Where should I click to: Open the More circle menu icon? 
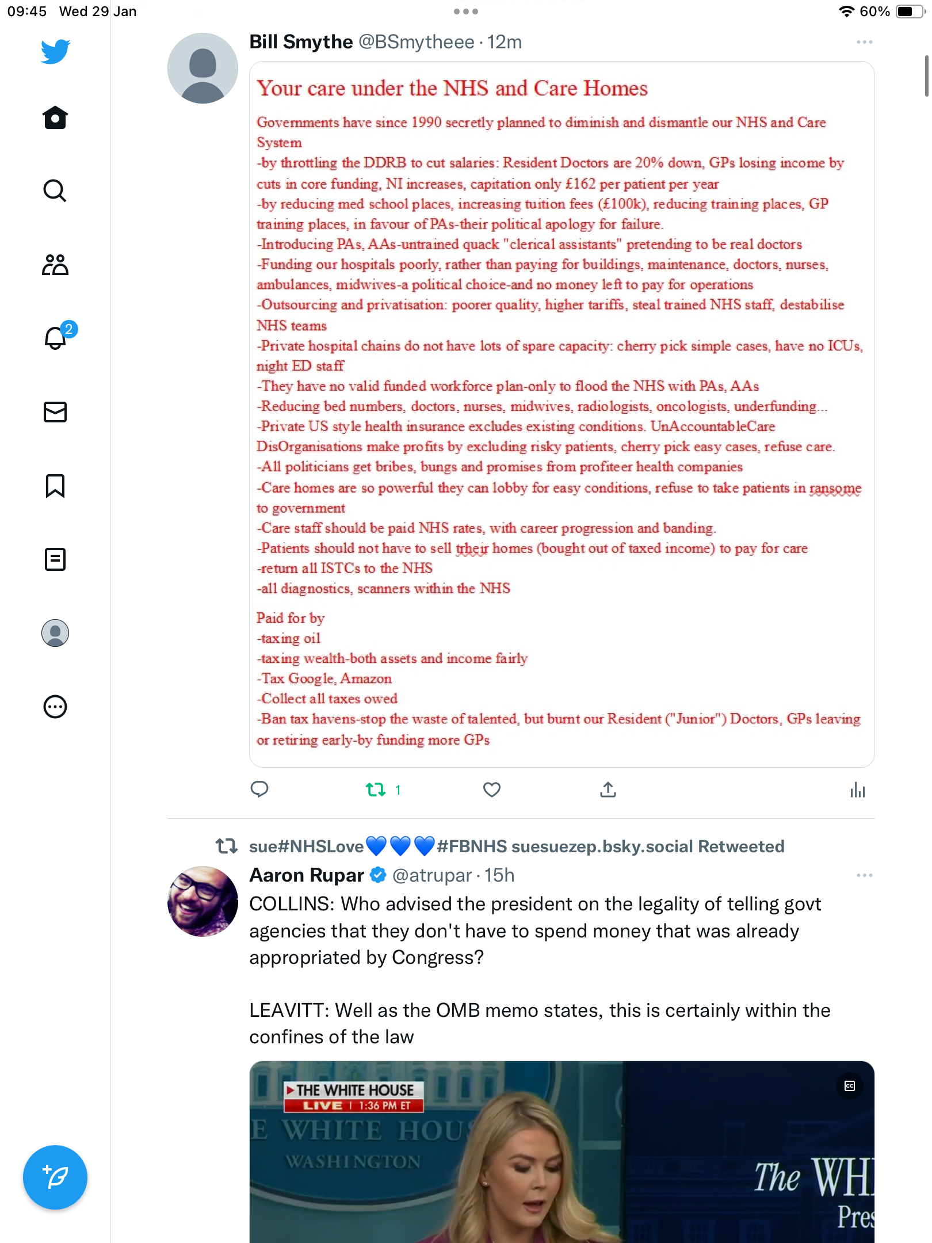click(x=55, y=707)
